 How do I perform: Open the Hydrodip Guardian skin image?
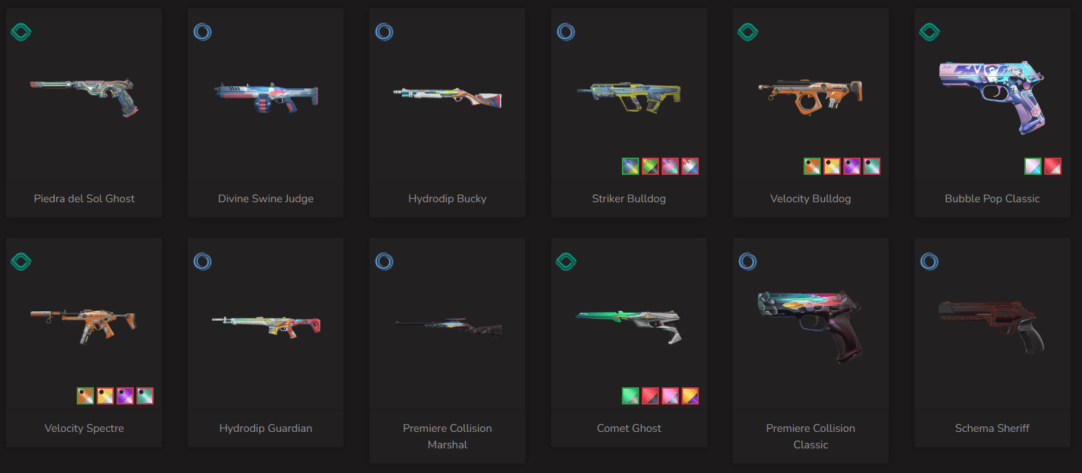pos(266,326)
